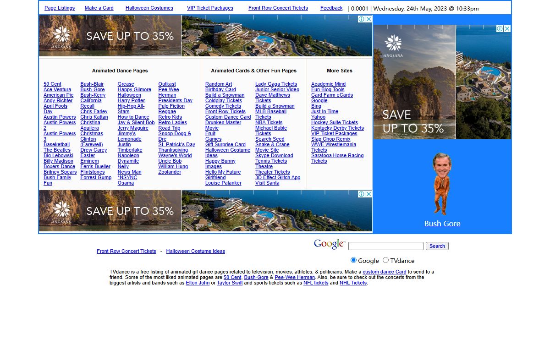Click the Elton John link in the description
550x339 pixels.
coord(198,283)
